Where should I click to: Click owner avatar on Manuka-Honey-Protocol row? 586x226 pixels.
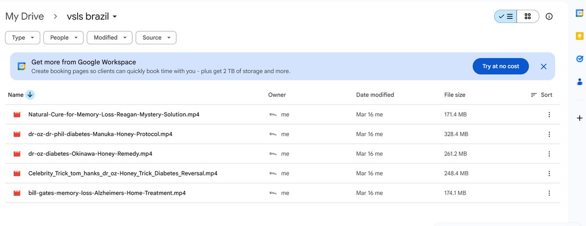(x=273, y=134)
